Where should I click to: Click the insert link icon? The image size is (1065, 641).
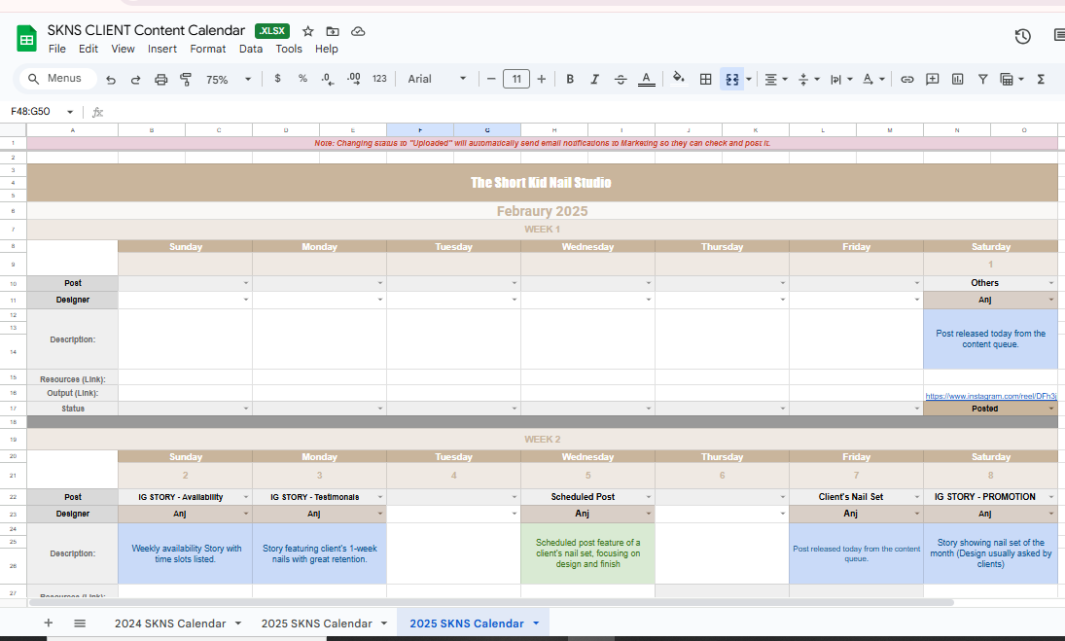[907, 79]
